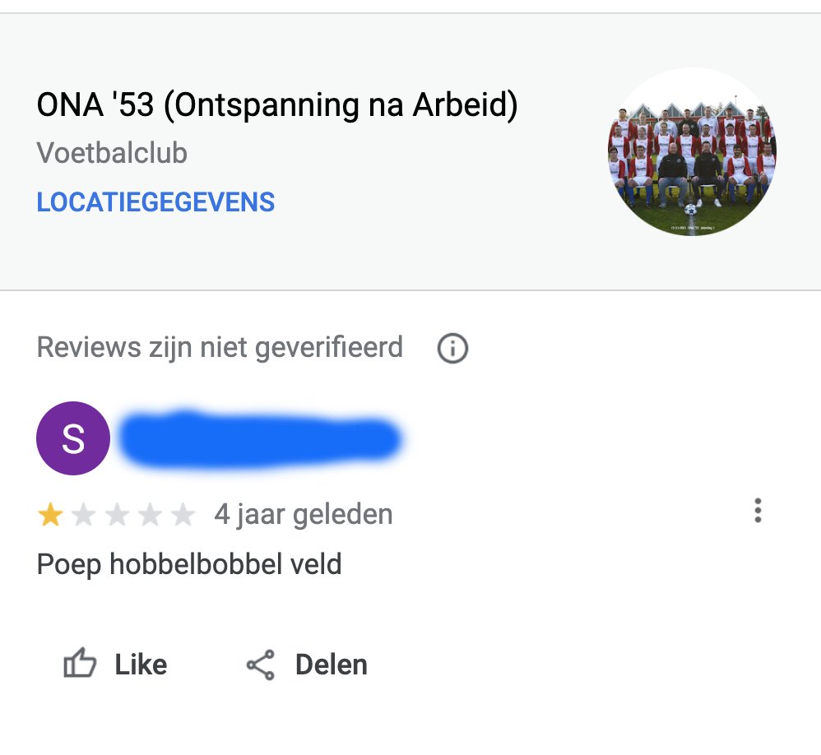
Task: Click the share icon next to Delen
Action: pos(261,665)
